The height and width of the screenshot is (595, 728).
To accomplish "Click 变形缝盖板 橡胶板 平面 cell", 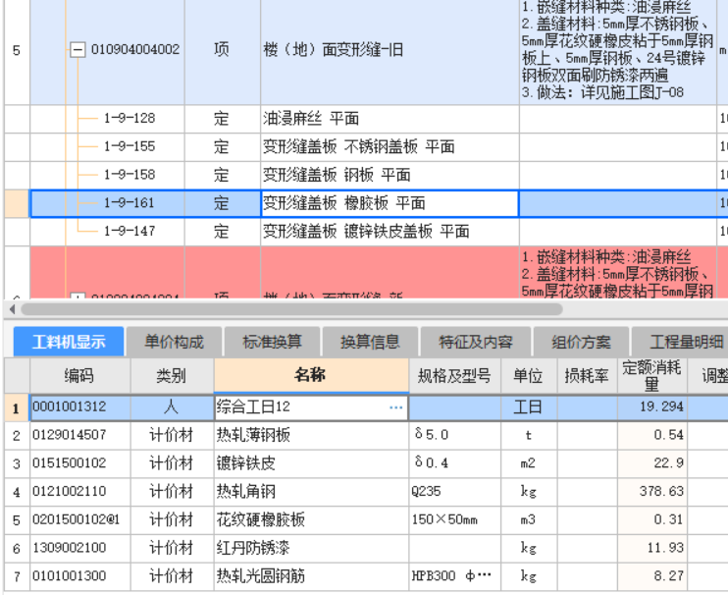I will click(x=390, y=203).
